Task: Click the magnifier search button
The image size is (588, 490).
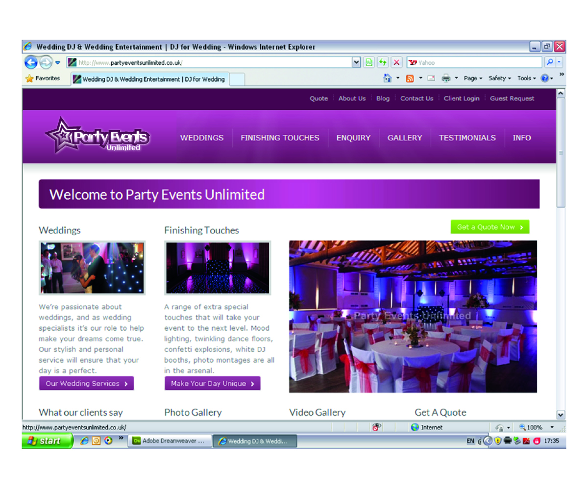Action: (x=550, y=63)
